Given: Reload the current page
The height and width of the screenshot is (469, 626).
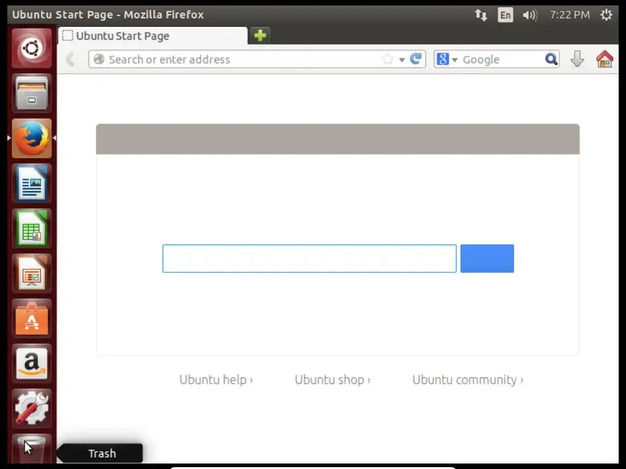Looking at the screenshot, I should 416,59.
